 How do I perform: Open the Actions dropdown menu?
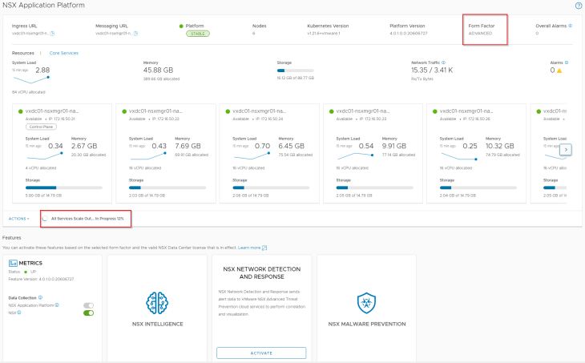pyautogui.click(x=19, y=219)
